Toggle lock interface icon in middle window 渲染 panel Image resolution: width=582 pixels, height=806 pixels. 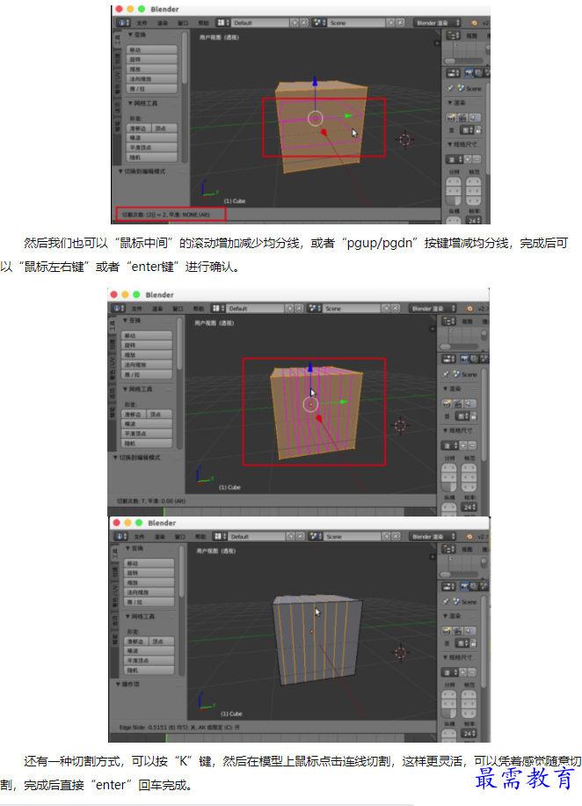[473, 416]
